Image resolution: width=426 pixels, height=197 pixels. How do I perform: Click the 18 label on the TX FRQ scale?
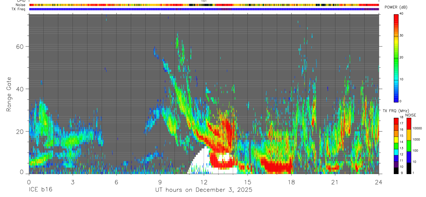click(401, 117)
